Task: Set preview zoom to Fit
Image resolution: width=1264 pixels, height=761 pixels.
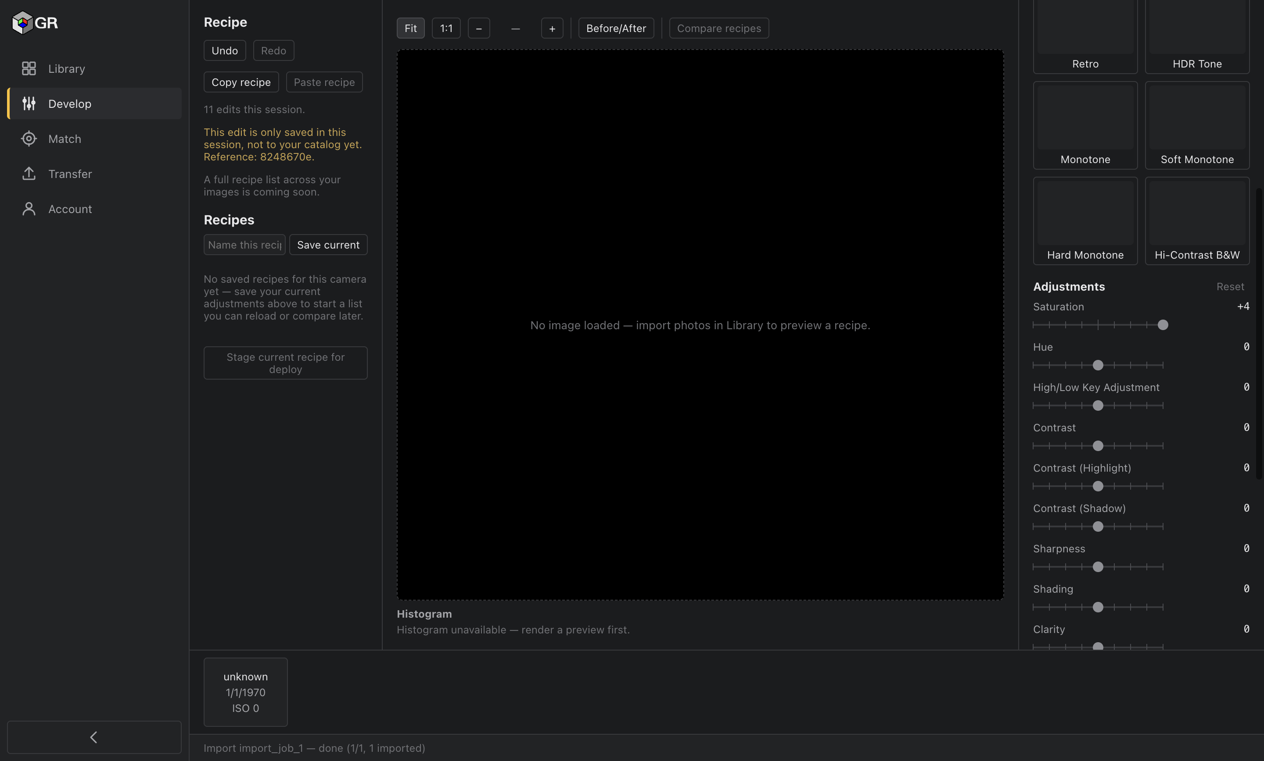Action: pyautogui.click(x=410, y=28)
